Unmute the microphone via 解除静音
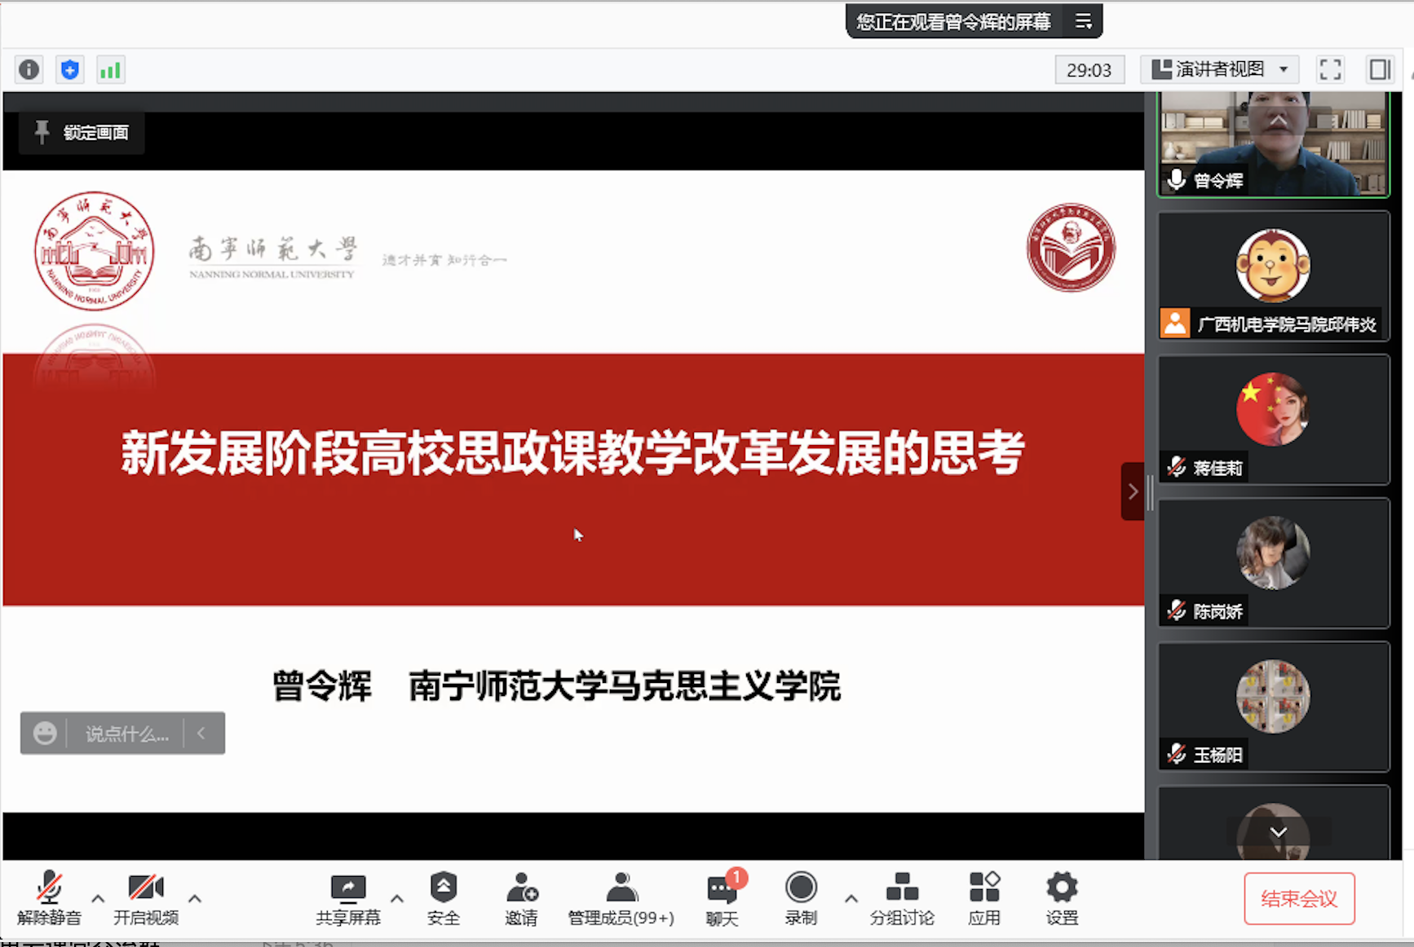The height and width of the screenshot is (947, 1414). point(49,896)
